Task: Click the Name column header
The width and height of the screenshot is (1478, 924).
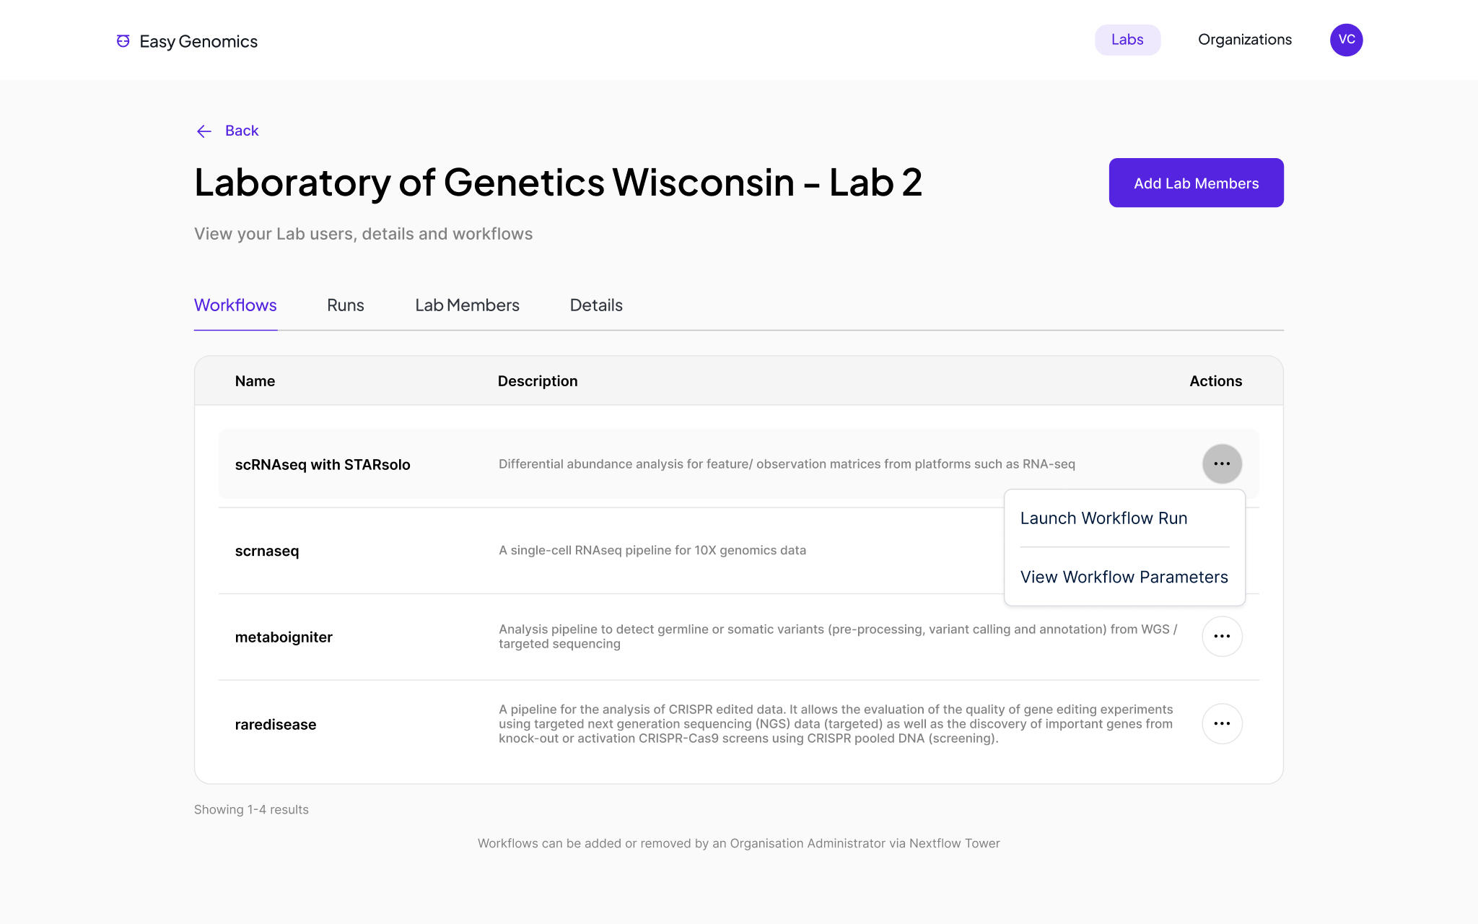Action: point(255,380)
